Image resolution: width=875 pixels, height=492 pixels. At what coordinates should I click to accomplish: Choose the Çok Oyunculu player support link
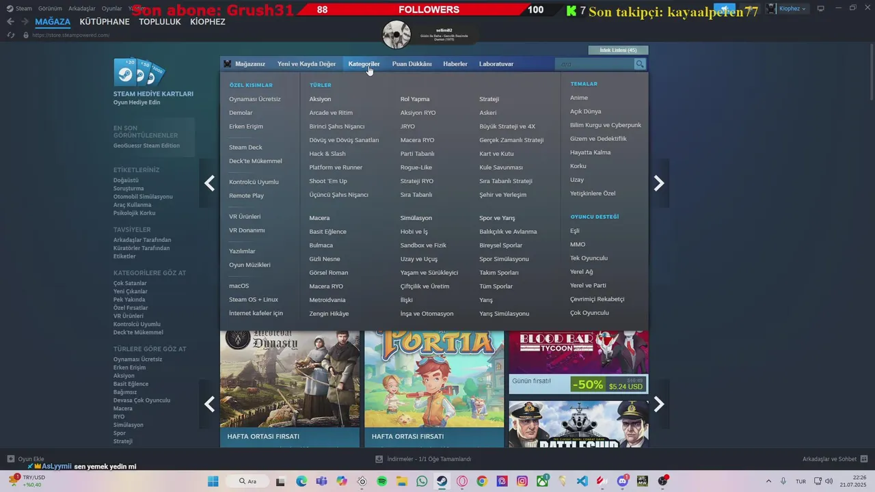pyautogui.click(x=589, y=313)
